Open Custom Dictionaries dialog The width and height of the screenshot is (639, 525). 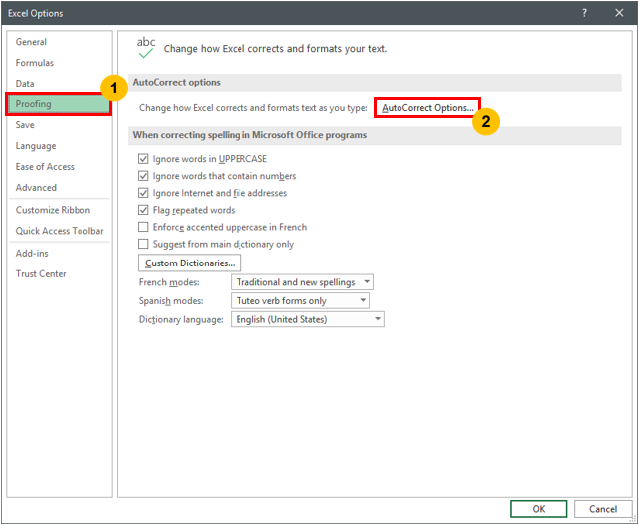tap(190, 262)
